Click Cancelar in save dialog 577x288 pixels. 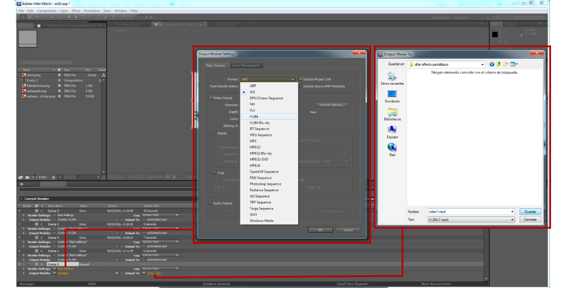[530, 219]
